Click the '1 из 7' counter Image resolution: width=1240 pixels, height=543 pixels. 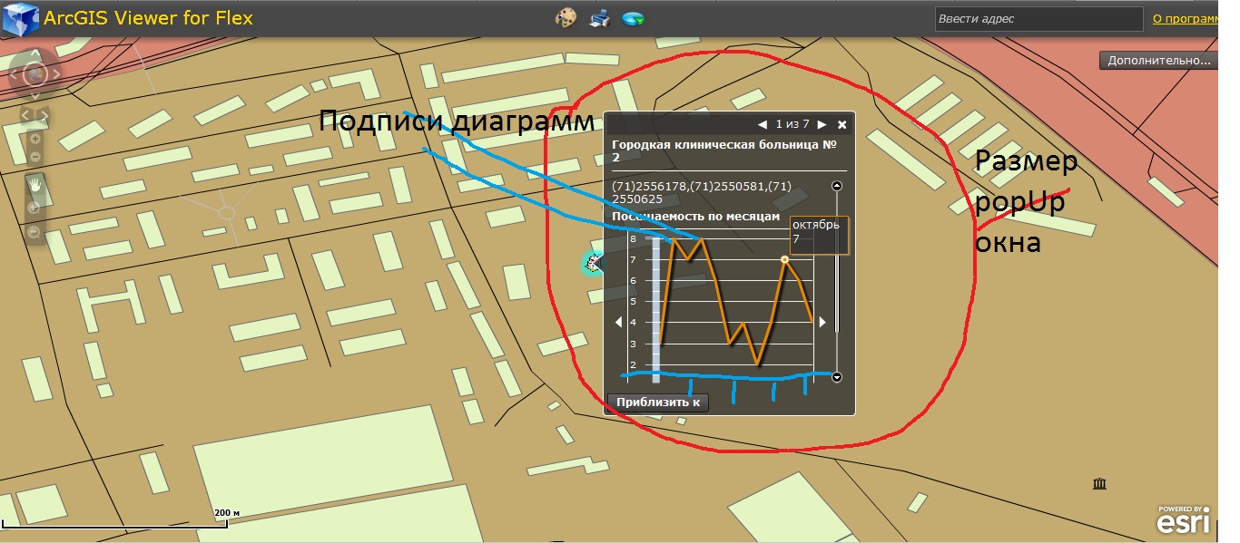(792, 124)
